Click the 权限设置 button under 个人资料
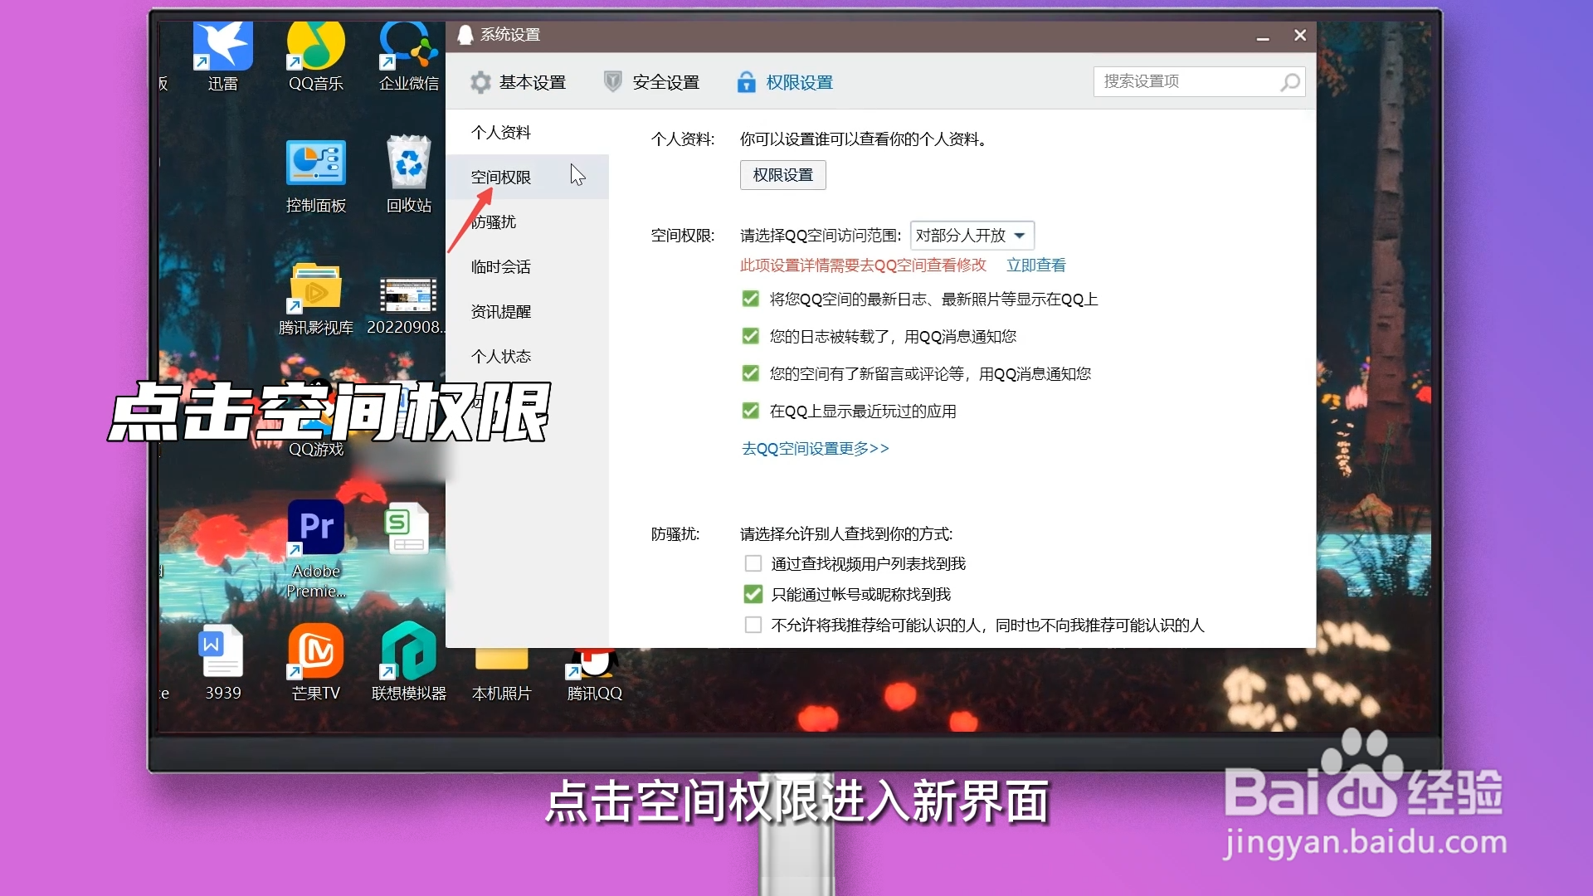 (x=782, y=175)
